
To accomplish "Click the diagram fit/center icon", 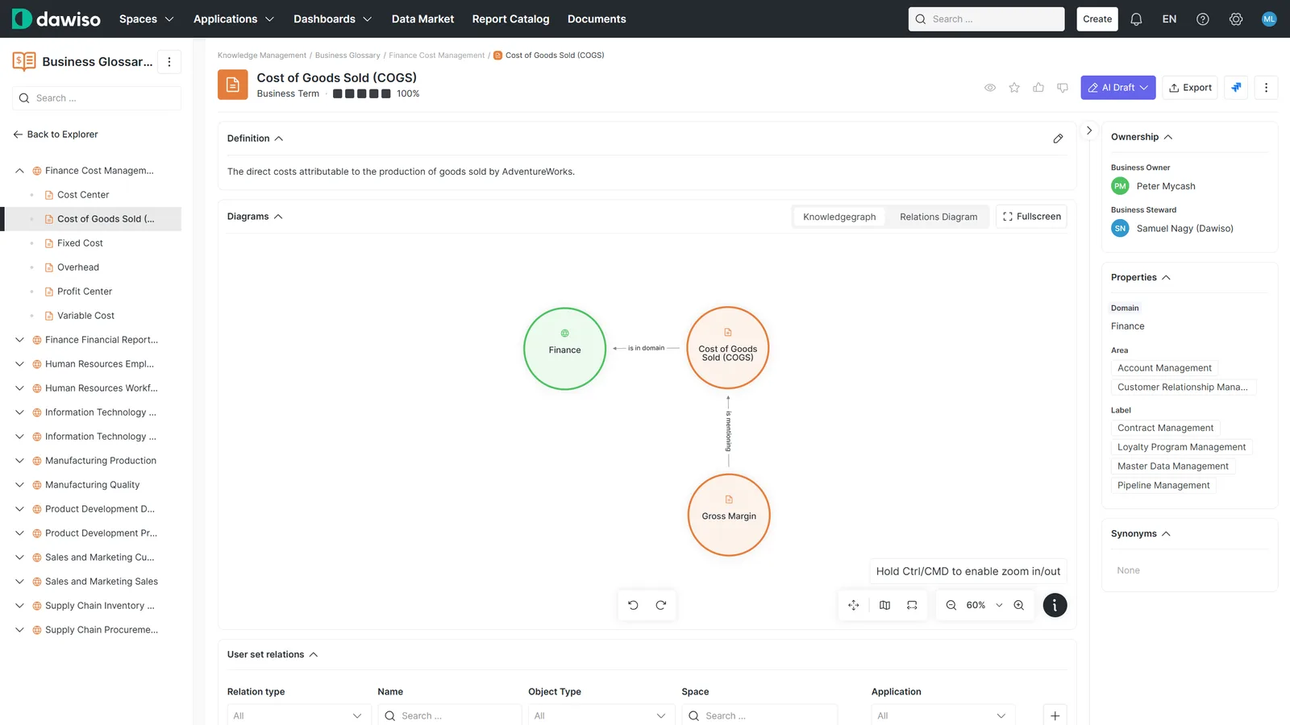I will coord(854,605).
